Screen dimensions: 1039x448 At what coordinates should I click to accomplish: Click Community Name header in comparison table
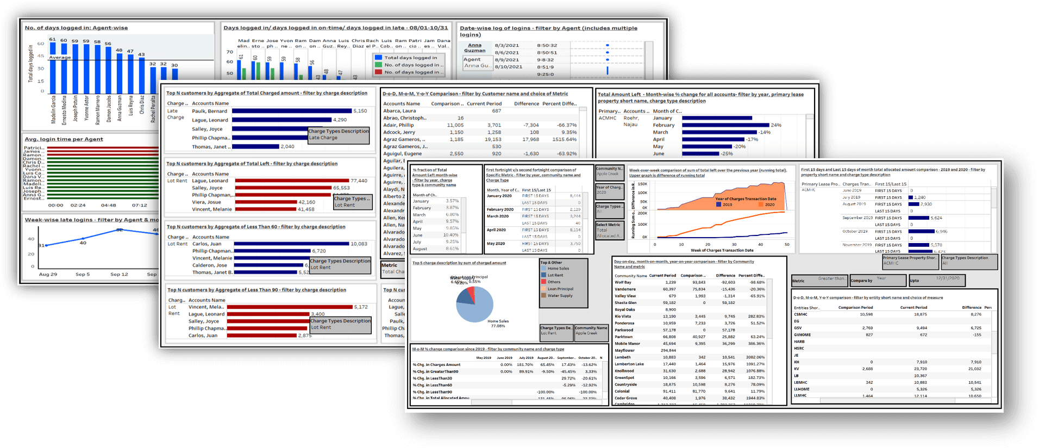pyautogui.click(x=630, y=276)
